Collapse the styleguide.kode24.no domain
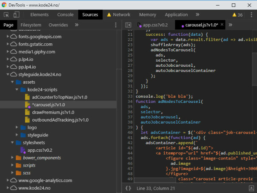Viewport: 257px width, 193px height. click(8, 74)
